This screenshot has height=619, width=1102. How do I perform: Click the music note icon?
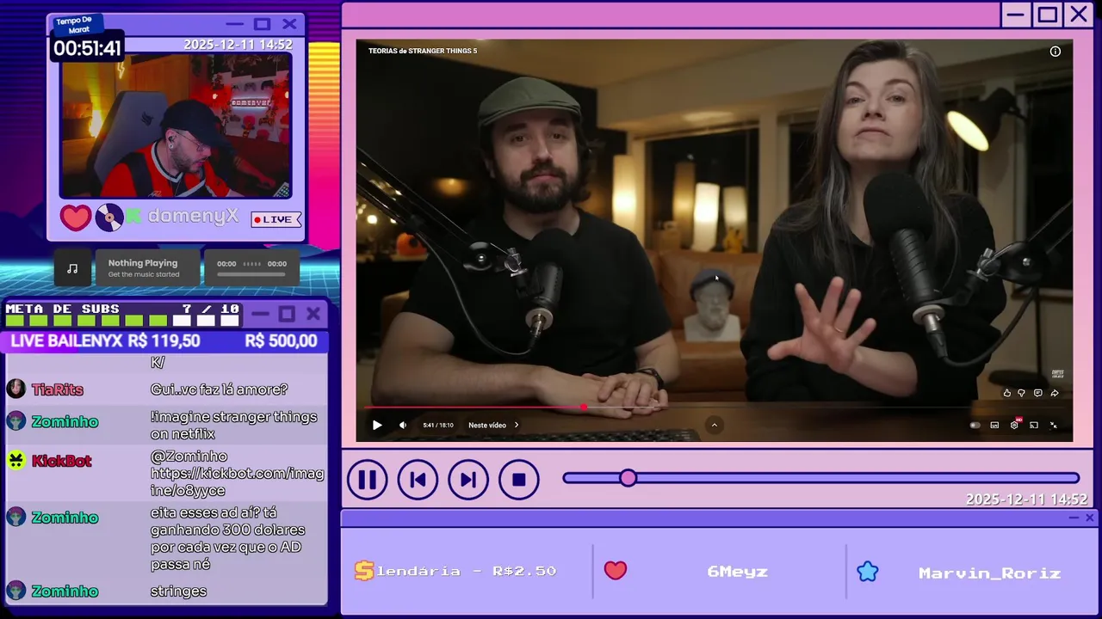click(72, 268)
